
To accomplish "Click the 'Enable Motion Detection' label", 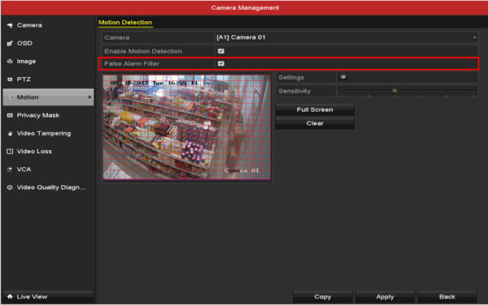I will [x=143, y=51].
